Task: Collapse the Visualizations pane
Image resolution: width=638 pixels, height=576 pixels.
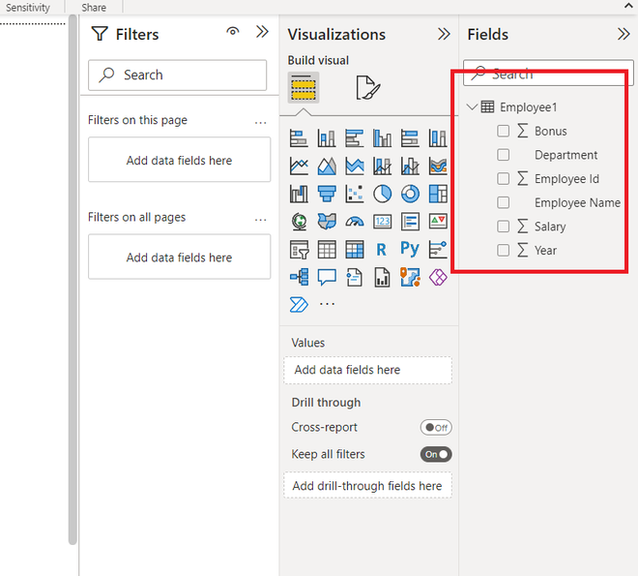Action: [x=444, y=34]
